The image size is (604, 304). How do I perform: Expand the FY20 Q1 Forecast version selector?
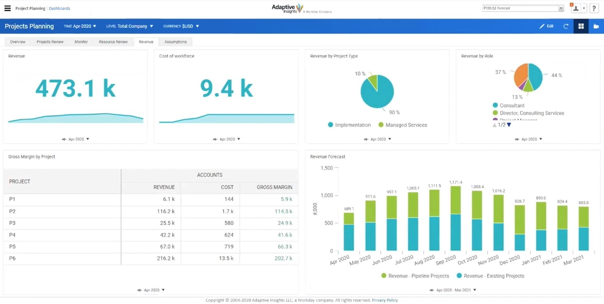click(x=561, y=8)
